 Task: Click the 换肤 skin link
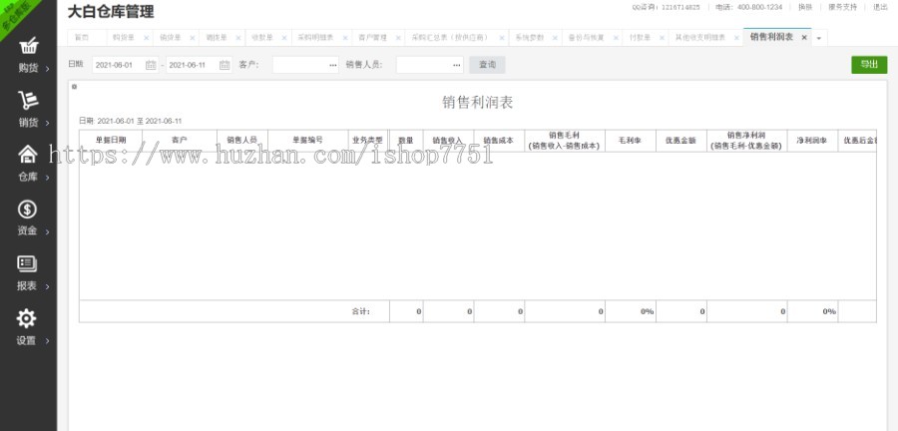[x=805, y=7]
